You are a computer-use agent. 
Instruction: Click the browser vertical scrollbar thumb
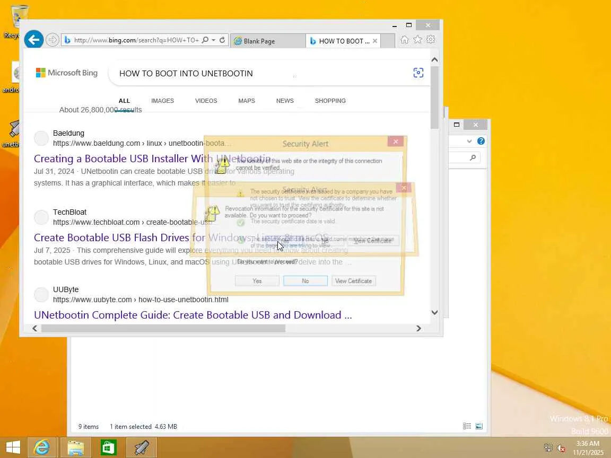tap(434, 98)
